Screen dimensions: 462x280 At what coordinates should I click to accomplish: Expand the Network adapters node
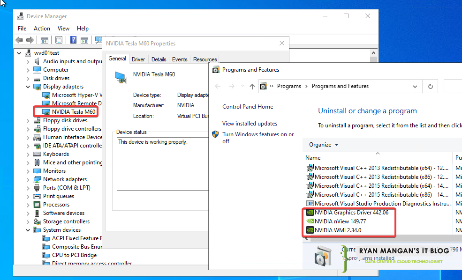pos(28,179)
